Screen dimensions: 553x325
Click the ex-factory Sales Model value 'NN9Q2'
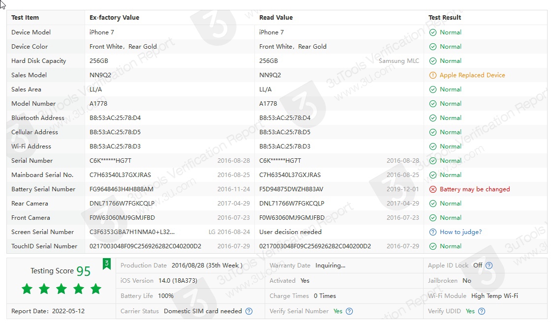click(x=100, y=75)
